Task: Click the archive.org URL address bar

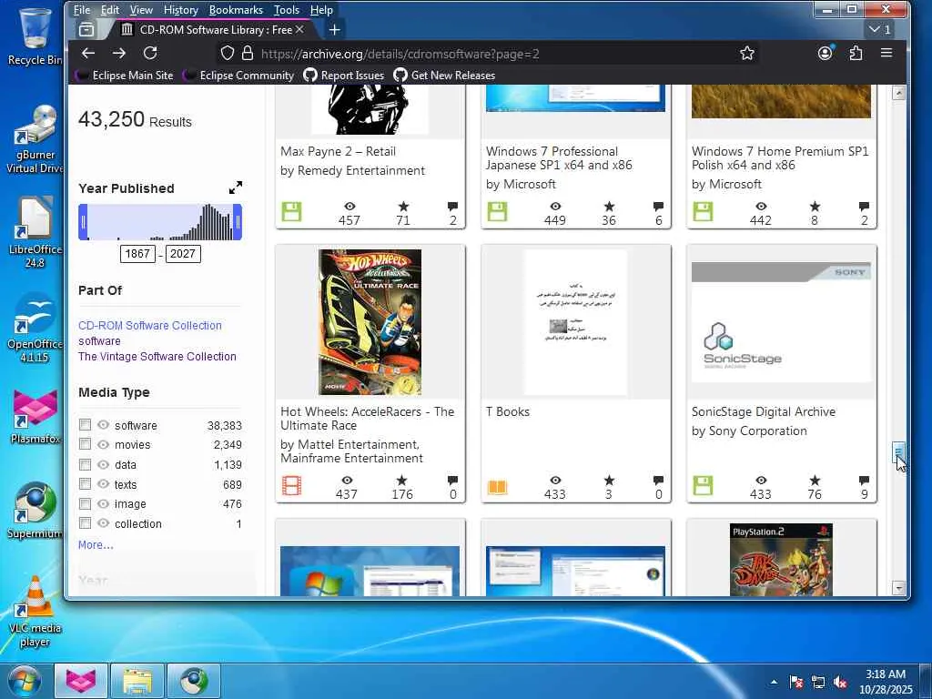Action: 488,54
